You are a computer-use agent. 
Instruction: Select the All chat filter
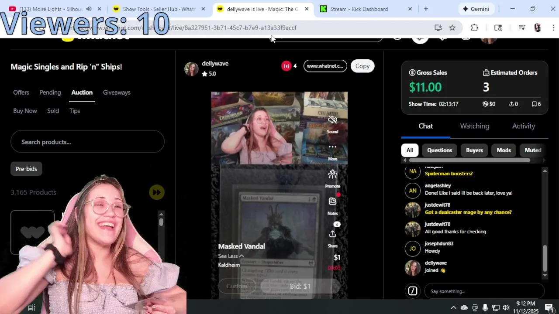[x=410, y=150]
